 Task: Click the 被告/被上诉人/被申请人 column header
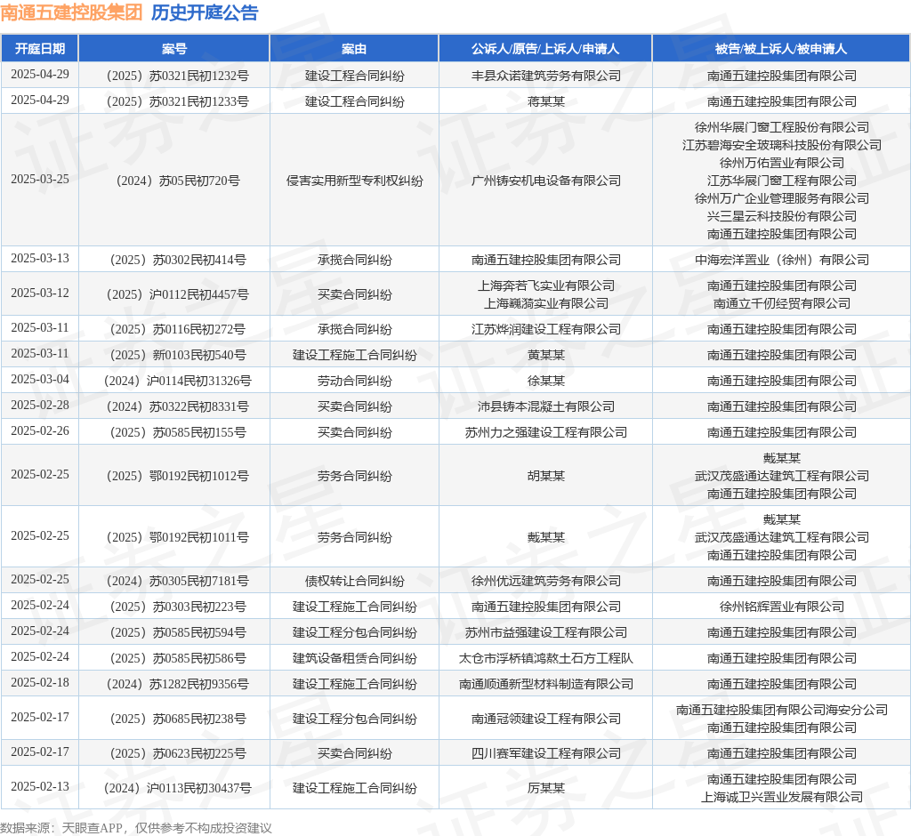(x=781, y=49)
